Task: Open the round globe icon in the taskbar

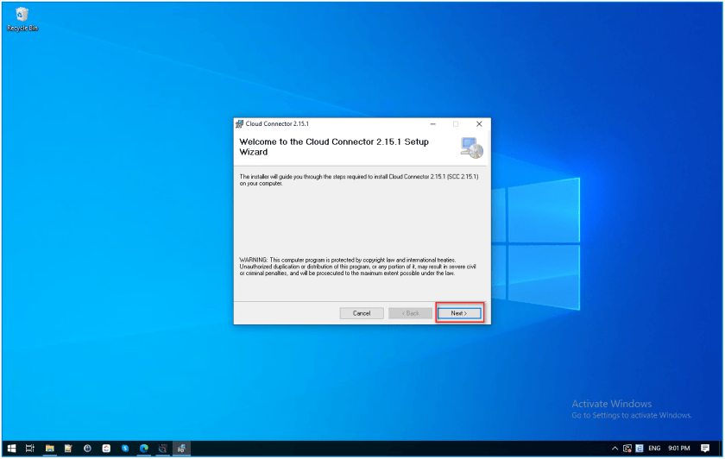Action: [87, 448]
